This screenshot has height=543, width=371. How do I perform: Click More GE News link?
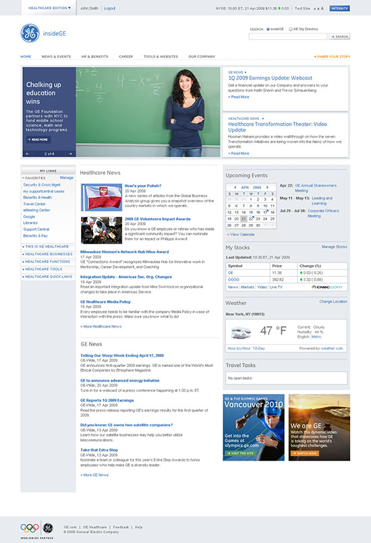tap(94, 475)
